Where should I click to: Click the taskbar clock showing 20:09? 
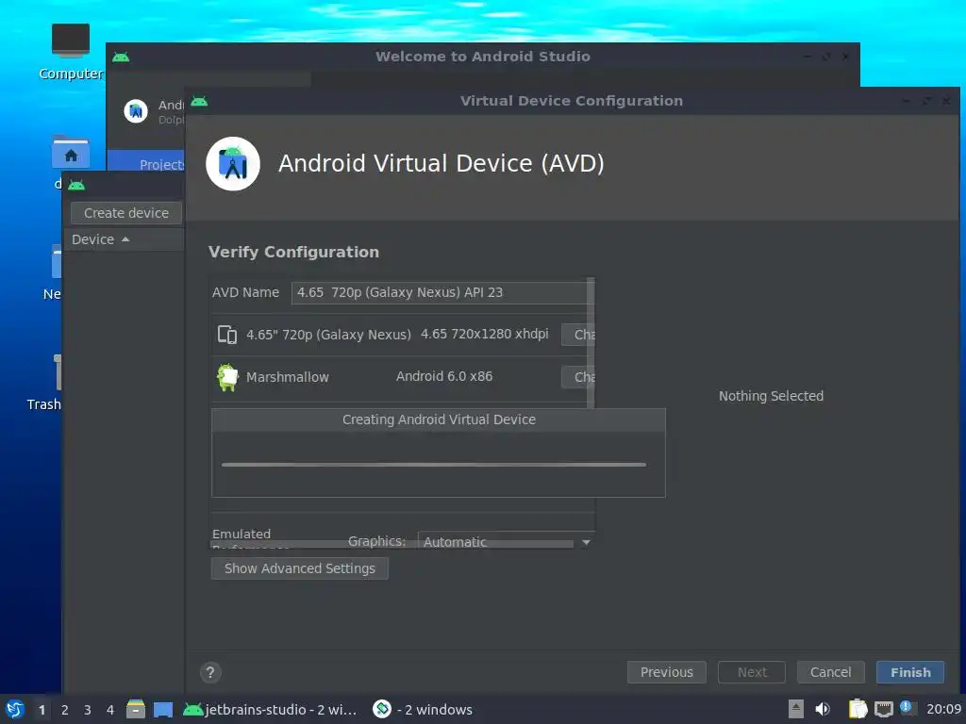point(943,709)
